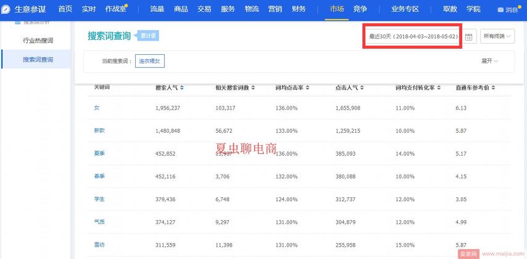Screen dimensions: 527x259
Task: Open the calendar date picker icon
Action: [x=469, y=37]
